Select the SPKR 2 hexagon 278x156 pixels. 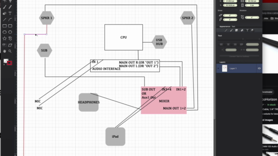pos(188,18)
